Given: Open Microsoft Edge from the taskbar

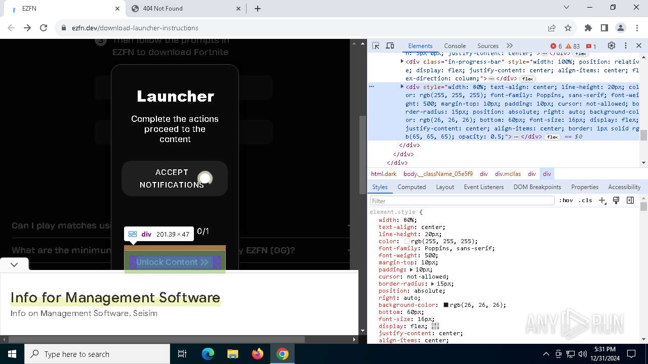Looking at the screenshot, I should 208,354.
